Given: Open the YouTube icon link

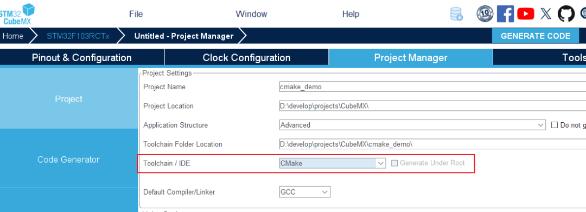Looking at the screenshot, I should point(525,14).
